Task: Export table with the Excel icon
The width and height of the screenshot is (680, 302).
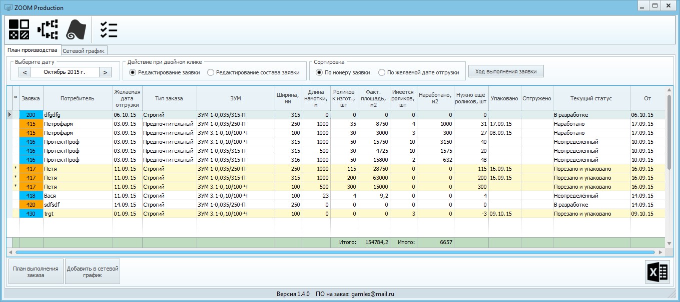Action: [x=657, y=272]
